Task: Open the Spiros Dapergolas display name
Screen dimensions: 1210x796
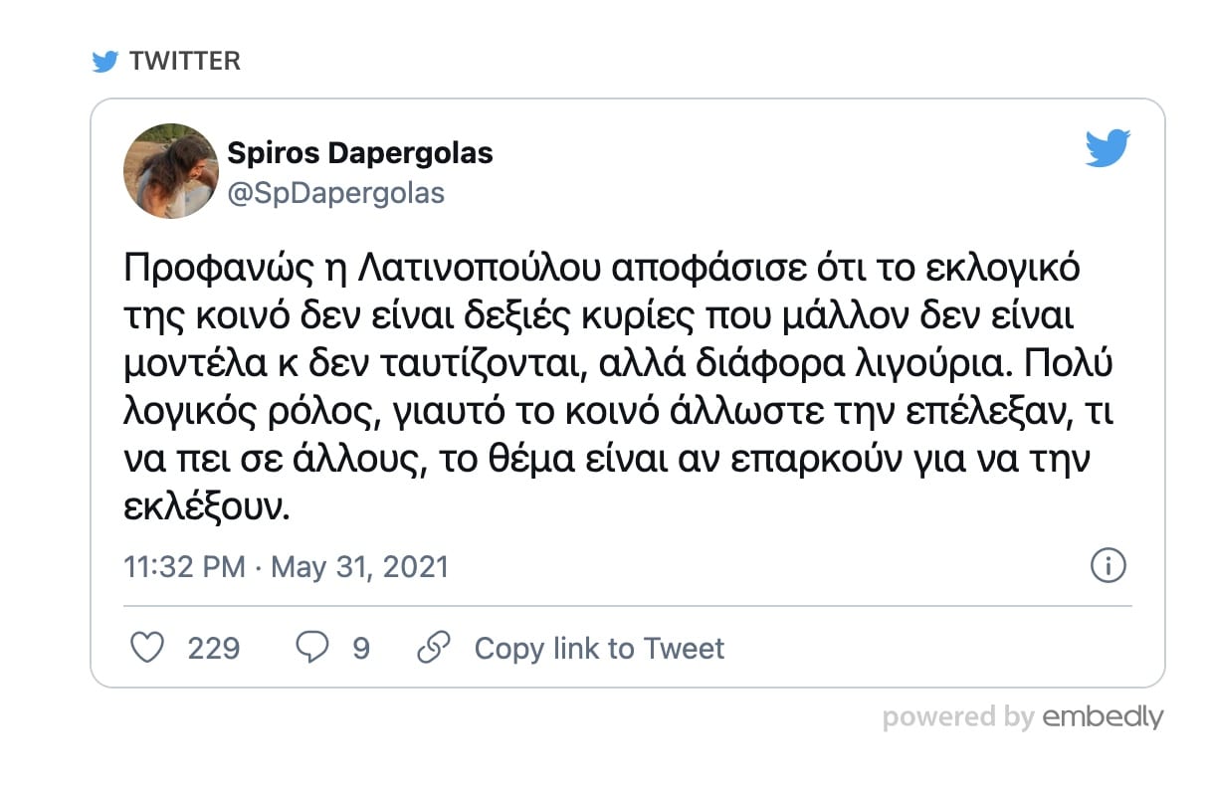Action: point(360,153)
